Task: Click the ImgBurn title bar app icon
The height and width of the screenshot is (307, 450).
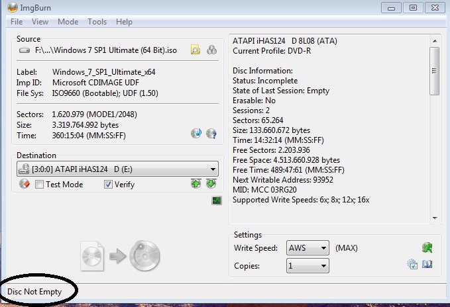Action: 13,7
